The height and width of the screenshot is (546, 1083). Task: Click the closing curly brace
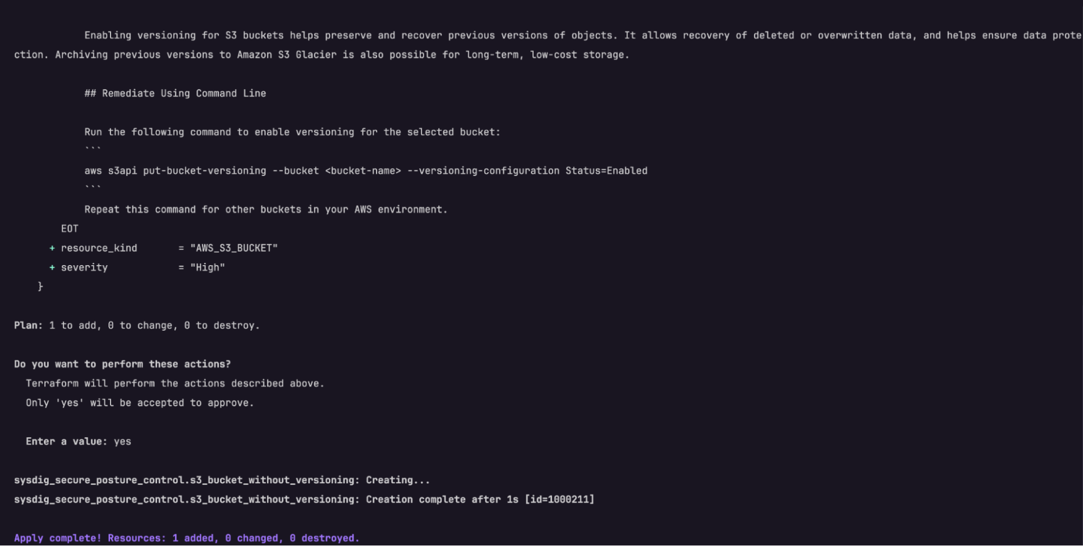click(40, 287)
